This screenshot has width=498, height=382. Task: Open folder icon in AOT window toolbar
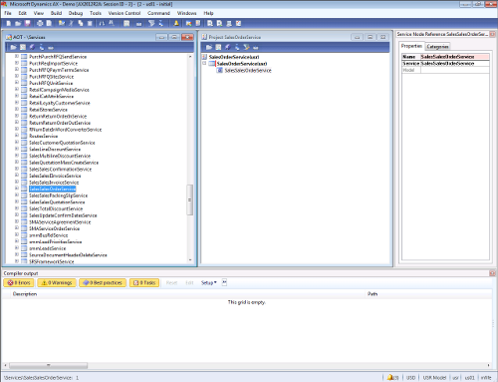13,47
